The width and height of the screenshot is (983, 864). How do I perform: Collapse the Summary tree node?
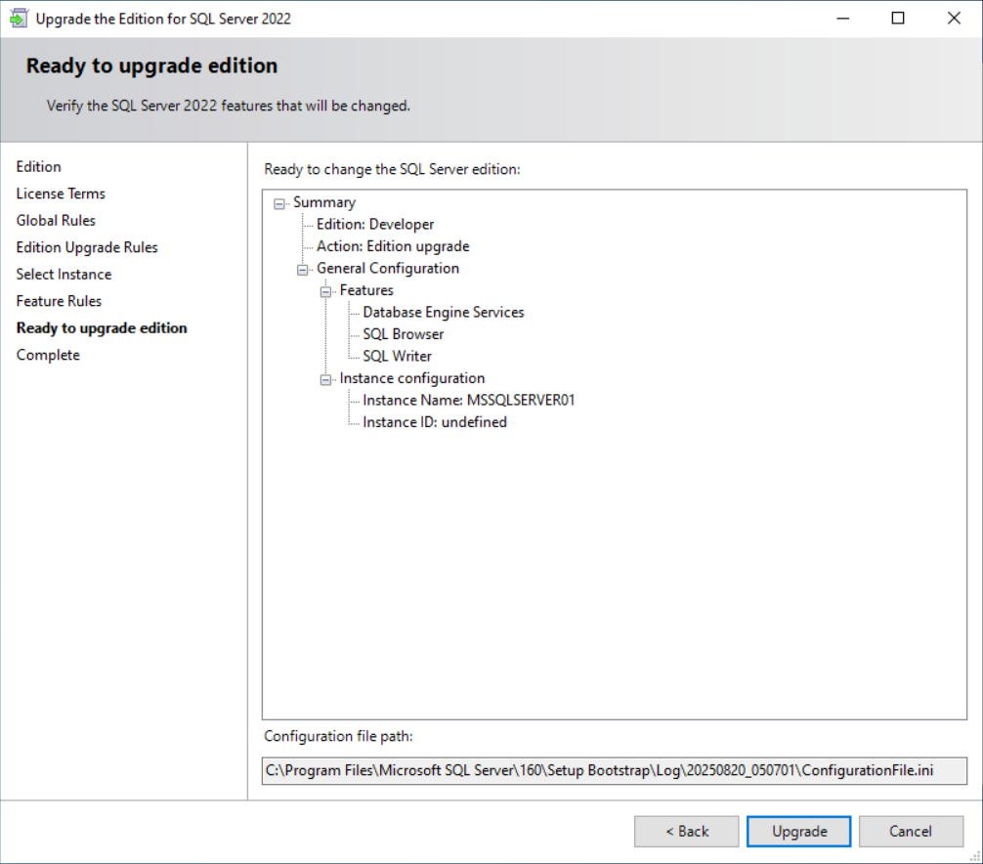[x=279, y=203]
